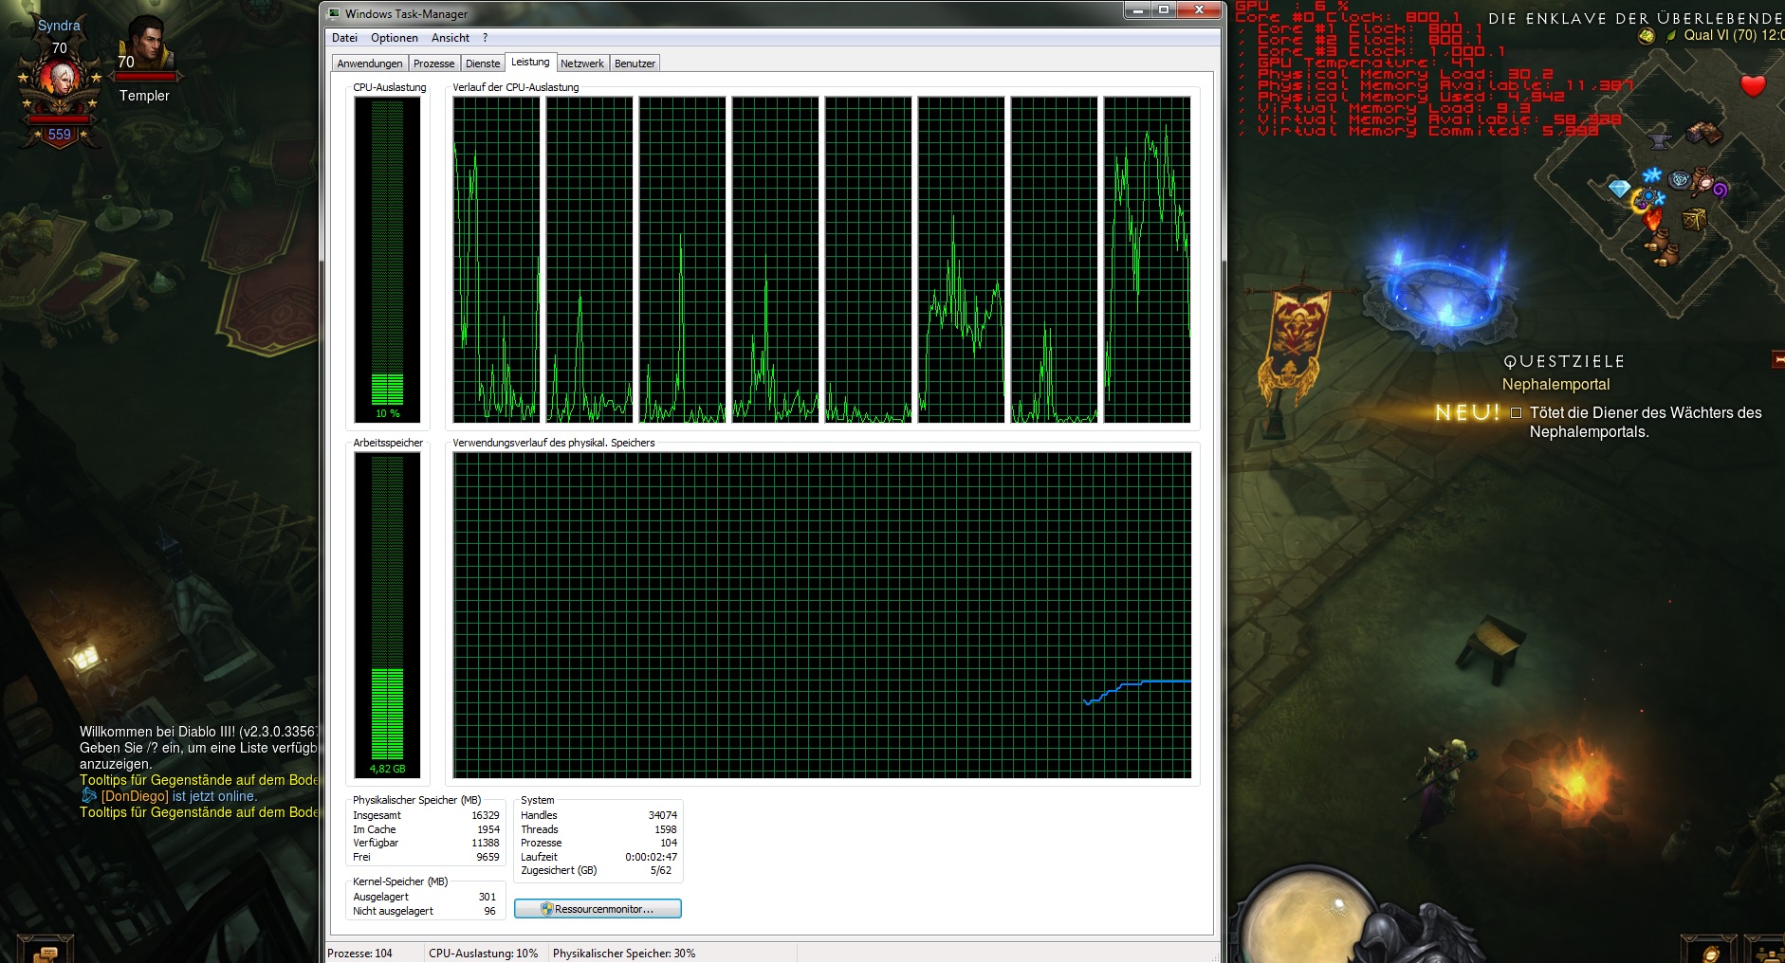Screen dimensions: 1785x963
Task: Click the round stone rune minimap icon
Action: [x=1680, y=179]
